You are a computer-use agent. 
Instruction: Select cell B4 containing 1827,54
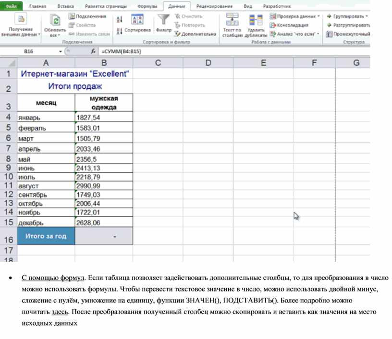pos(104,117)
